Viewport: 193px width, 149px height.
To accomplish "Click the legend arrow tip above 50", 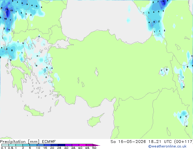I will (x=96, y=145).
